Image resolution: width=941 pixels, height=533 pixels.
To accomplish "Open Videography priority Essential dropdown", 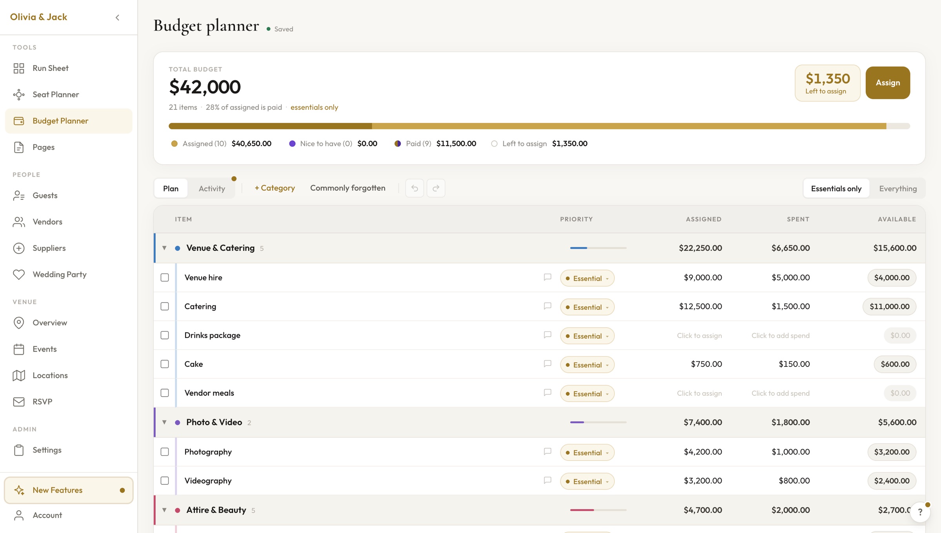I will point(587,481).
